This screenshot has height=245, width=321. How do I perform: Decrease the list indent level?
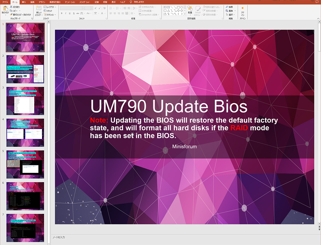click(x=125, y=8)
